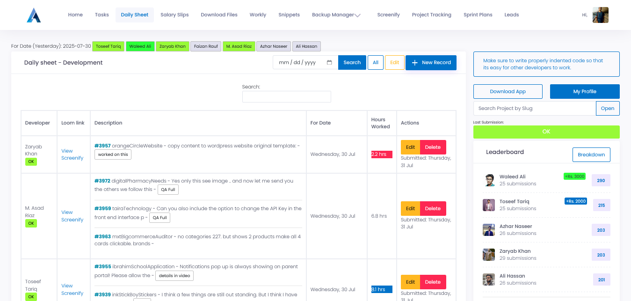The image size is (631, 301).
Task: Switch to the Daily Sheet section
Action: point(135,15)
